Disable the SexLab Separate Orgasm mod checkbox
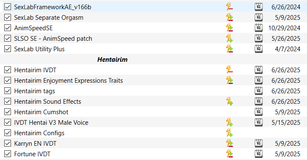307x160 pixels. [8, 17]
